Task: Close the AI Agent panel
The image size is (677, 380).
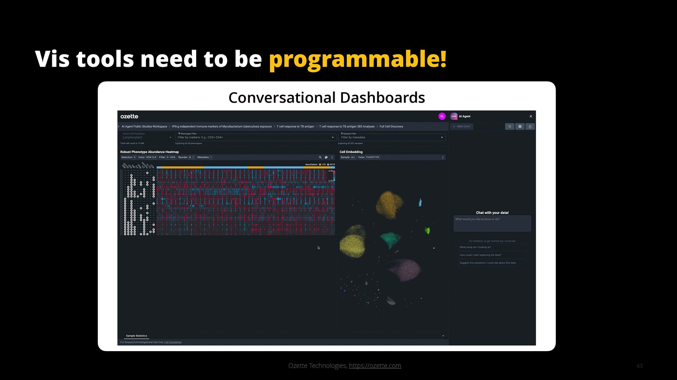Action: (531, 116)
